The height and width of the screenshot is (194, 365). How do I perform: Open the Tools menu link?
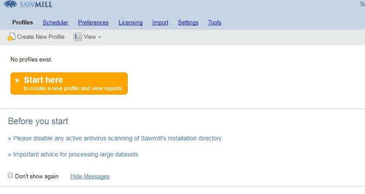click(215, 22)
